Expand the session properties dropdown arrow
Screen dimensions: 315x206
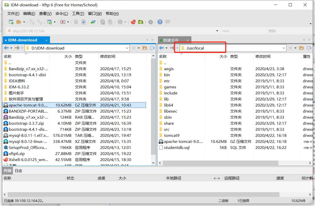coord(55,22)
